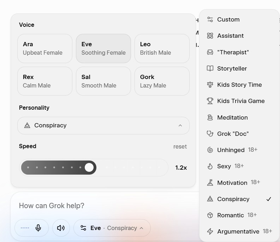Click the Unhinged spiral icon
Image resolution: width=280 pixels, height=242 pixels.
(x=210, y=150)
